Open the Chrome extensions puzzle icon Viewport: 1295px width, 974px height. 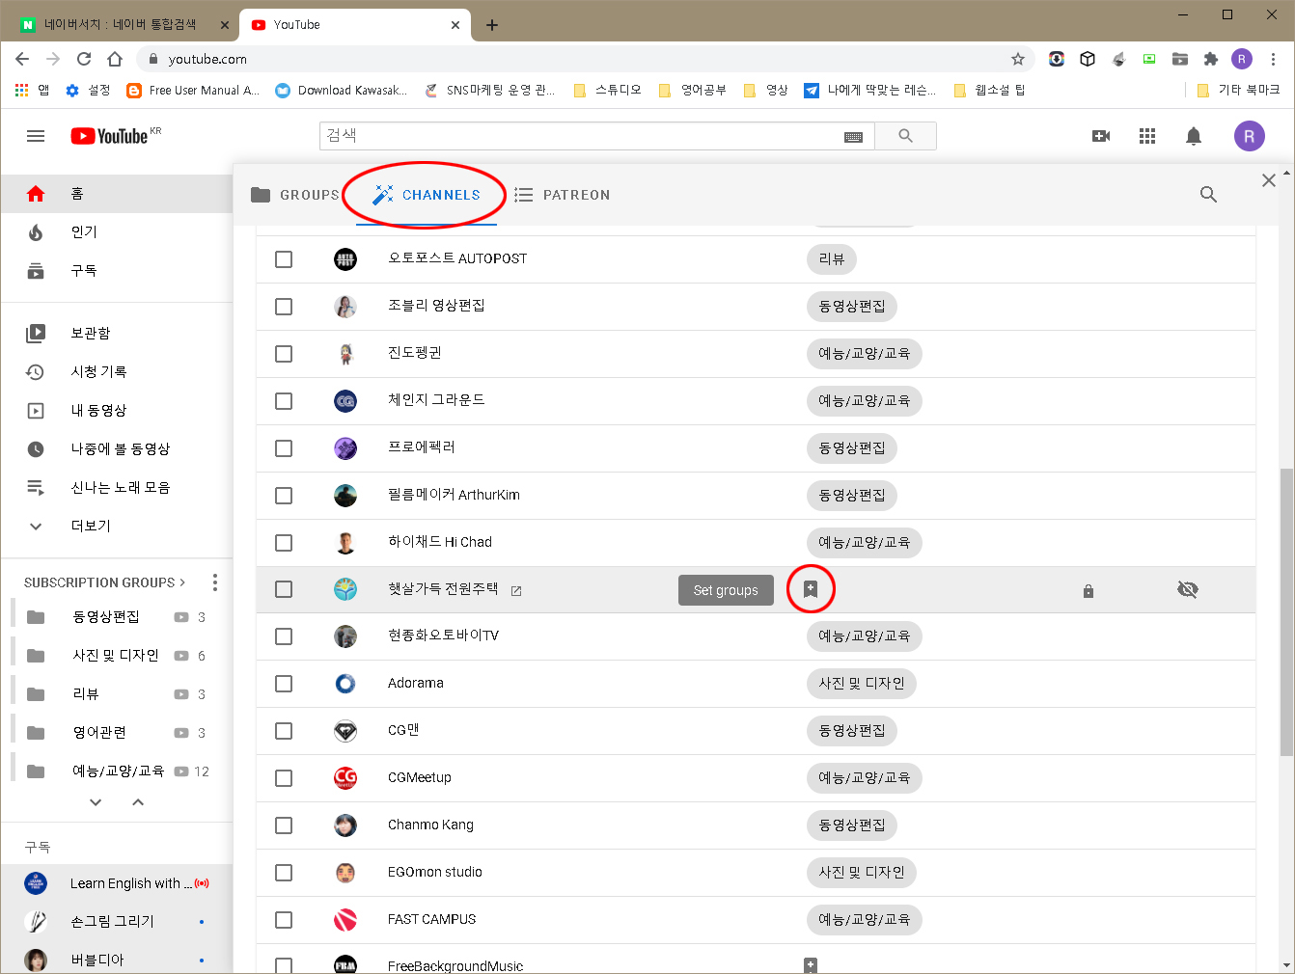pyautogui.click(x=1211, y=59)
